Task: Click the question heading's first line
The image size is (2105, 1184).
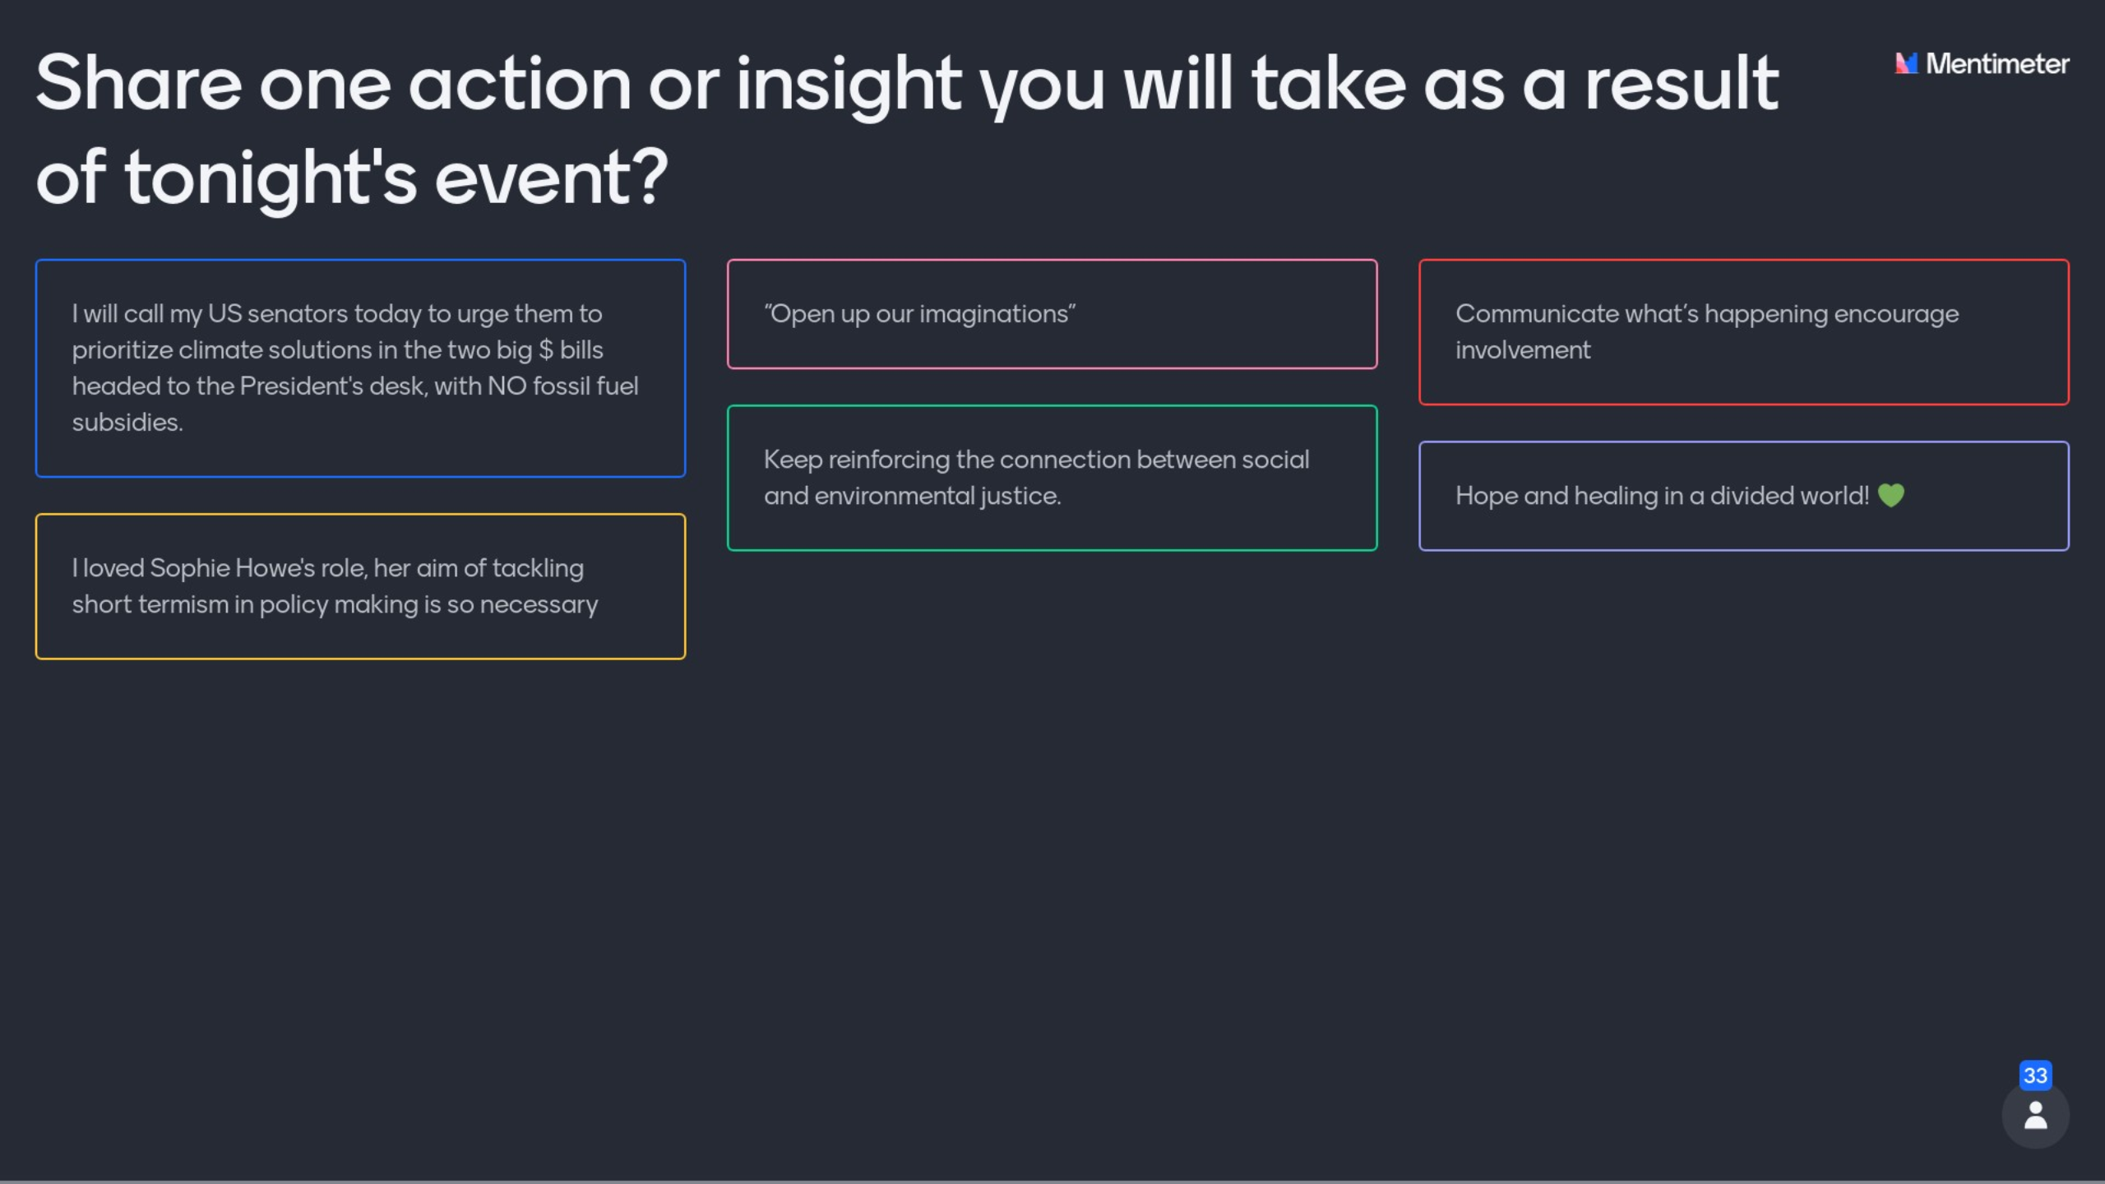Action: [907, 83]
